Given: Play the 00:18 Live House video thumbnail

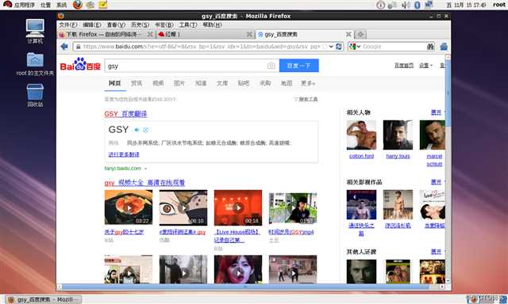Looking at the screenshot, I should [x=238, y=207].
